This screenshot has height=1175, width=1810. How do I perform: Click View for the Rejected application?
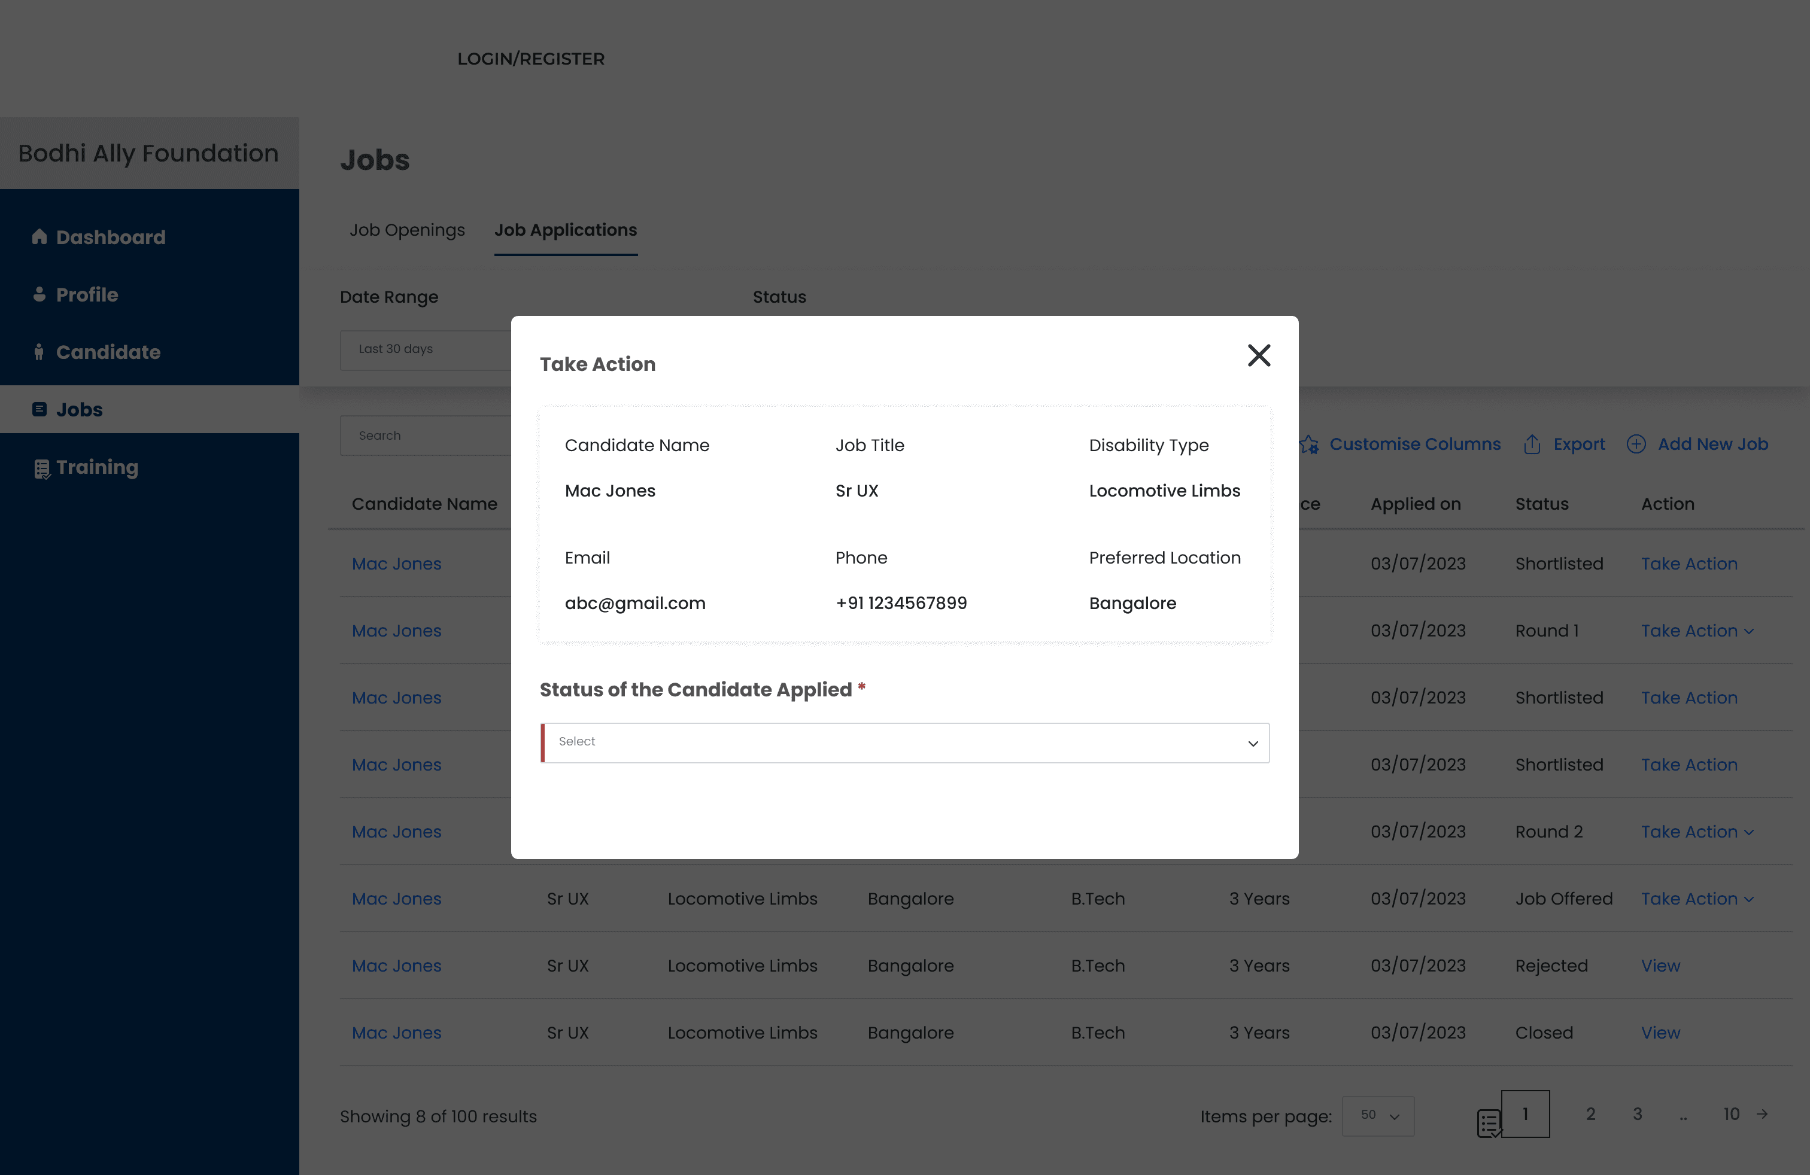pos(1660,965)
